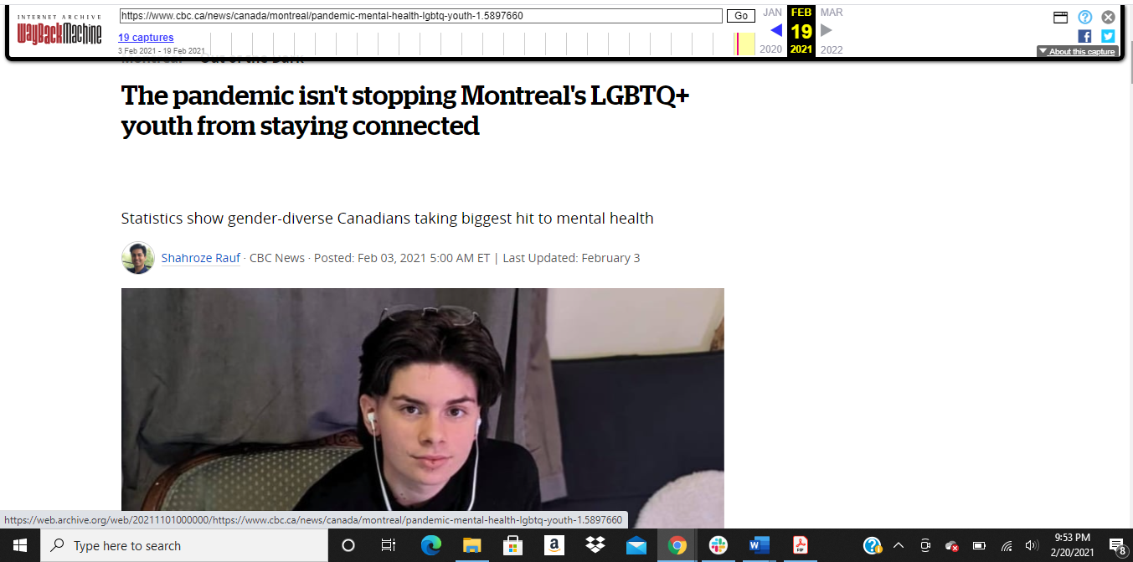Select MAR month in the calendar

[832, 13]
